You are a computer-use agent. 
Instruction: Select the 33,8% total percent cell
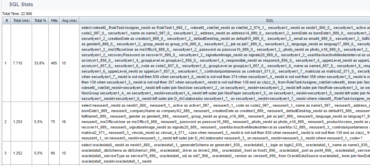(x=40, y=64)
